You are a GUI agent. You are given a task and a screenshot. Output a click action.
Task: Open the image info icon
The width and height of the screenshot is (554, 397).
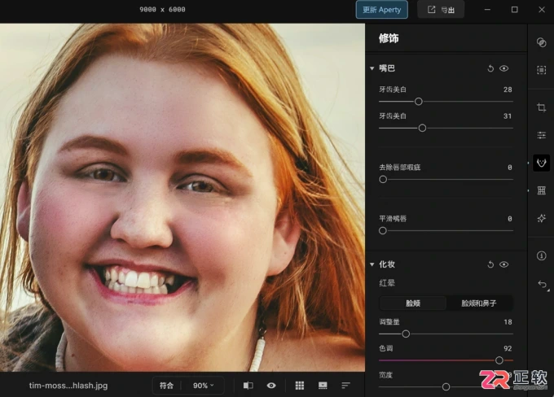[541, 255]
